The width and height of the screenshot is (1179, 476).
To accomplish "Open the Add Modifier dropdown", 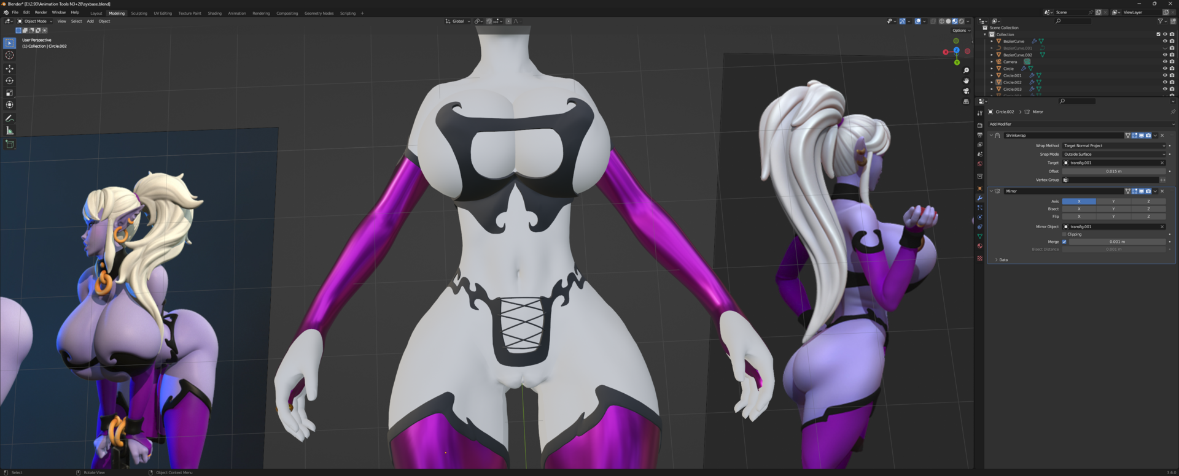I will point(1081,124).
